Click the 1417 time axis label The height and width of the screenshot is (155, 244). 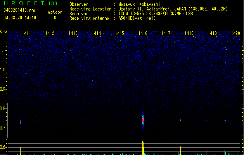pos(166,33)
